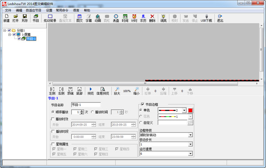Insert a 图文 (image-text) area
The image size is (266, 168).
pos(79,18)
